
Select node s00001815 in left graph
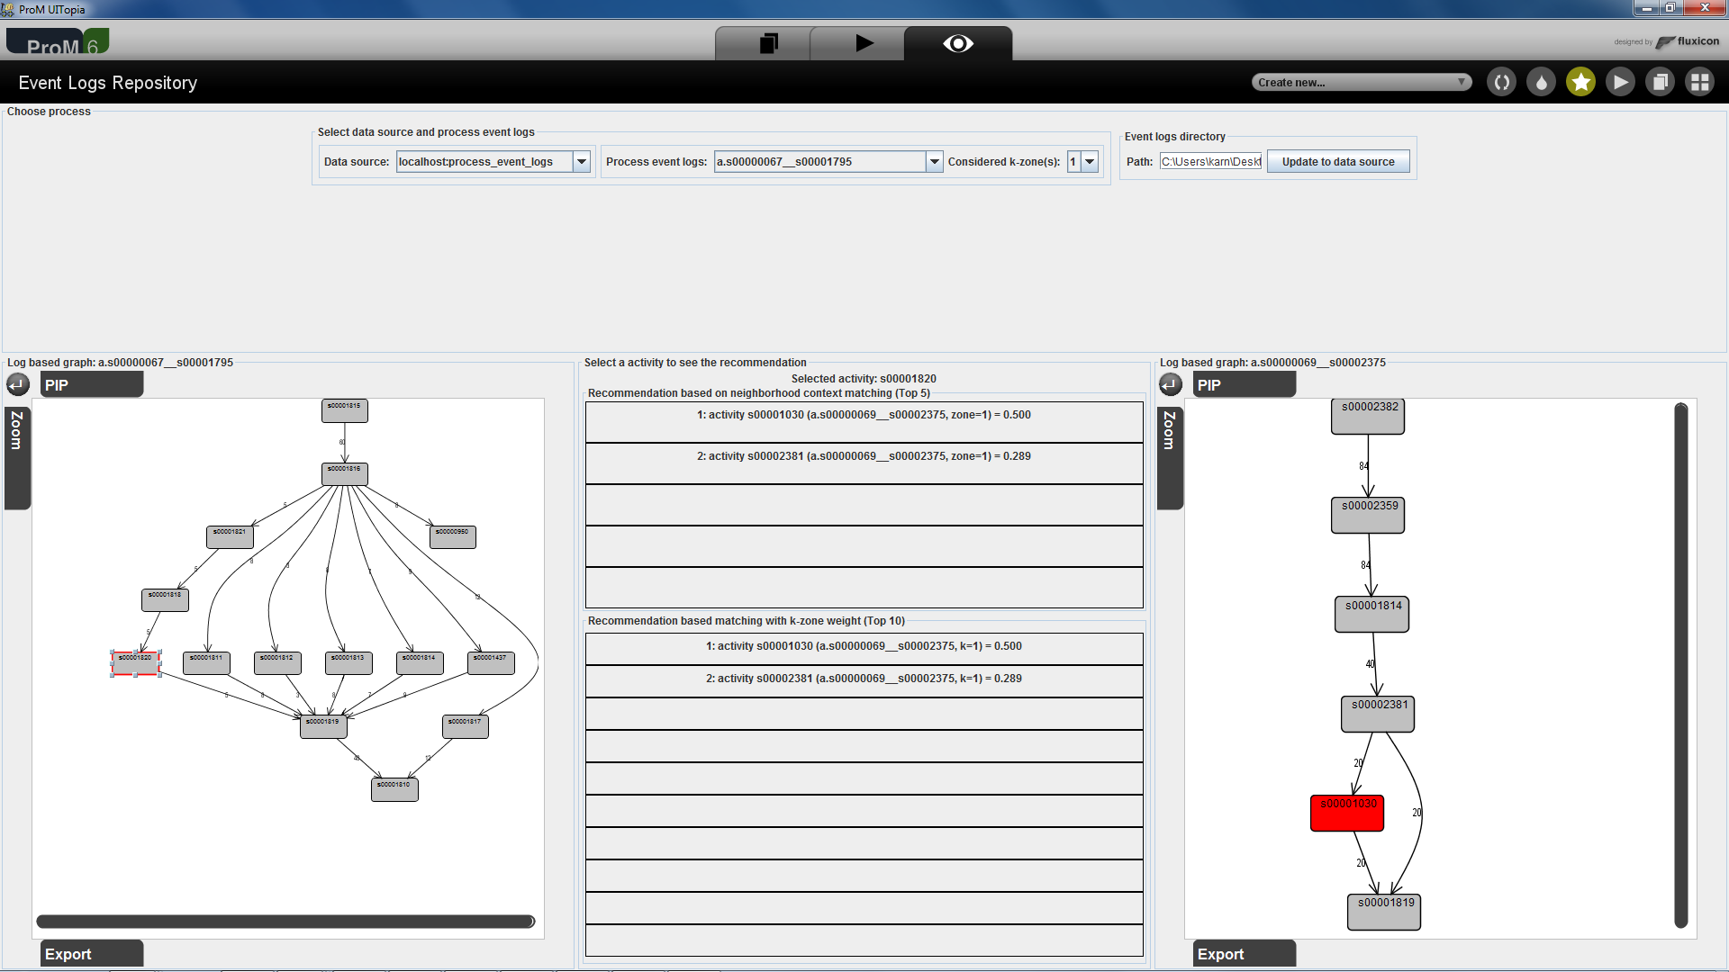click(x=344, y=410)
